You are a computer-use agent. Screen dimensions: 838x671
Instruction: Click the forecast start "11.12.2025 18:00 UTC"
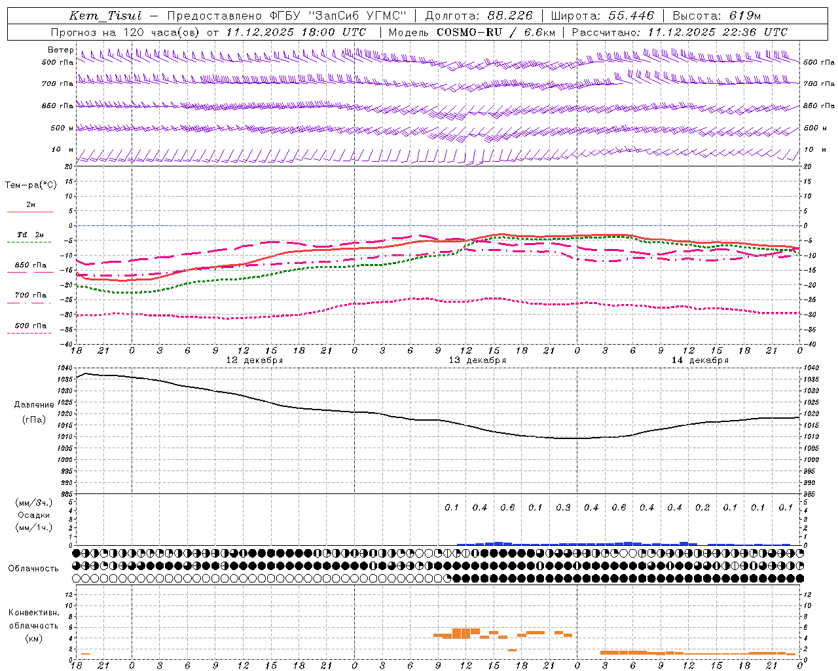(296, 32)
